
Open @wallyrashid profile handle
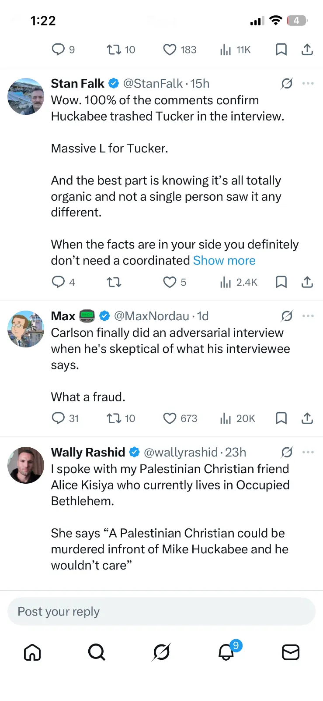click(181, 452)
